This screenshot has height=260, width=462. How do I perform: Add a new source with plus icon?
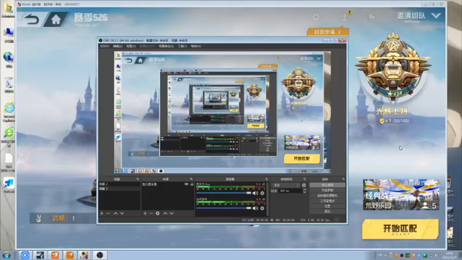(145, 213)
